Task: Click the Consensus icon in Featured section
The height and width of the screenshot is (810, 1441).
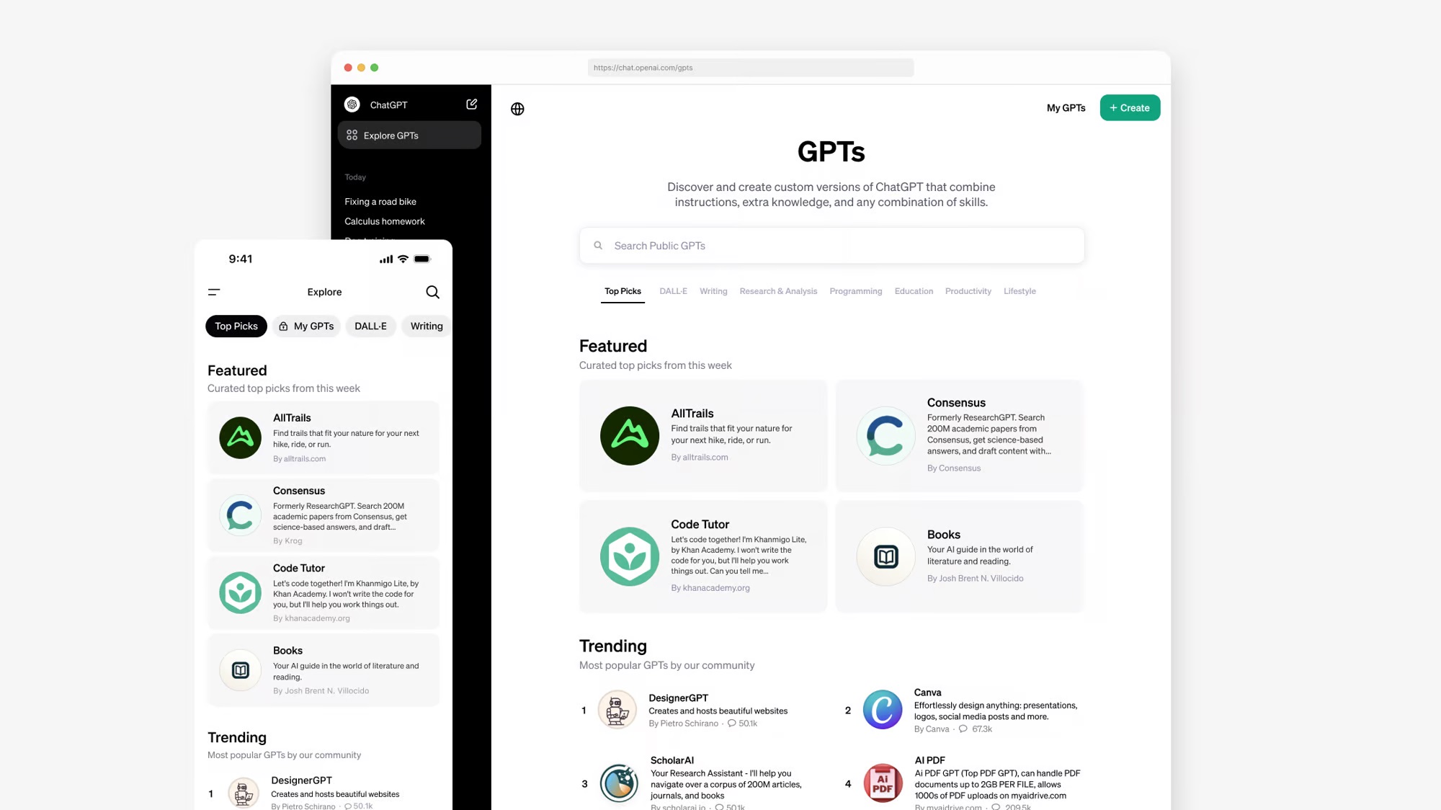Action: [885, 435]
